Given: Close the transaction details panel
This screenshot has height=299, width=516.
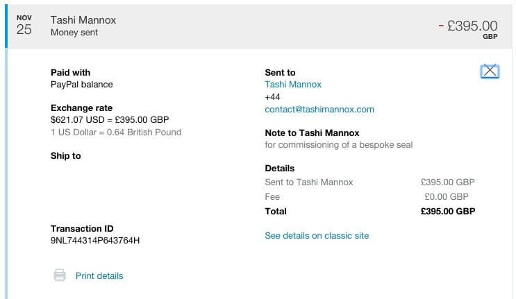Looking at the screenshot, I should (490, 71).
